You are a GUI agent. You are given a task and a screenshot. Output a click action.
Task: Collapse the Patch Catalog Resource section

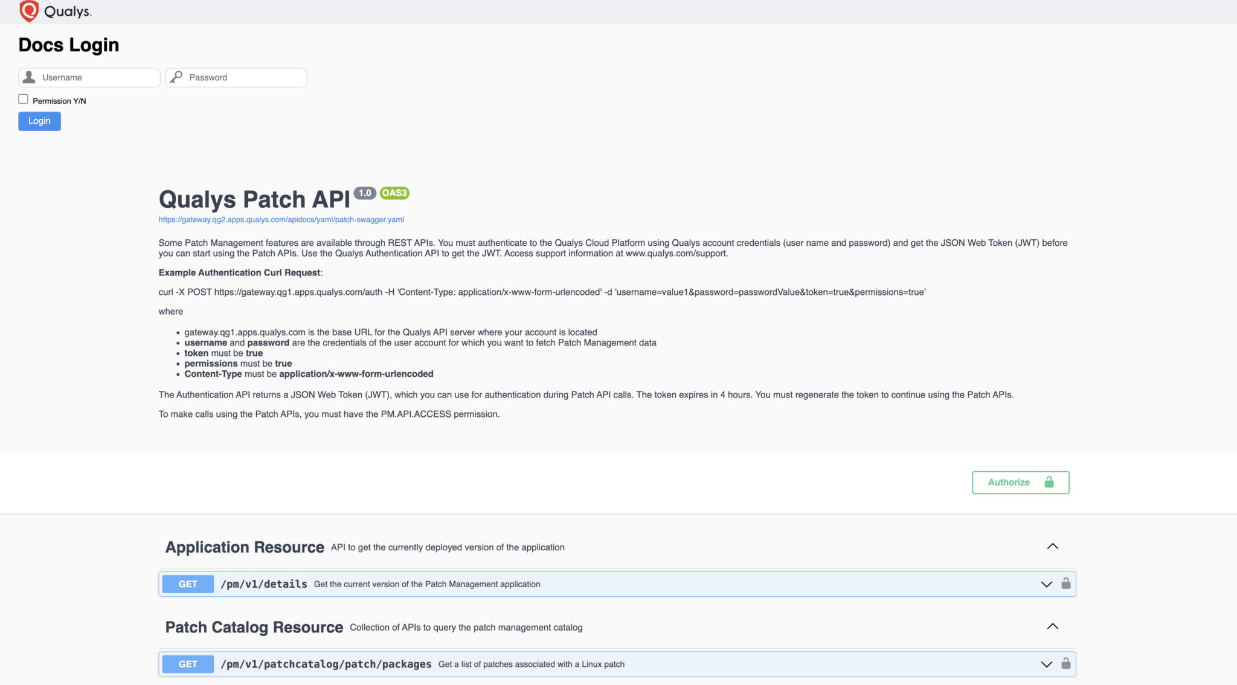[1053, 626]
